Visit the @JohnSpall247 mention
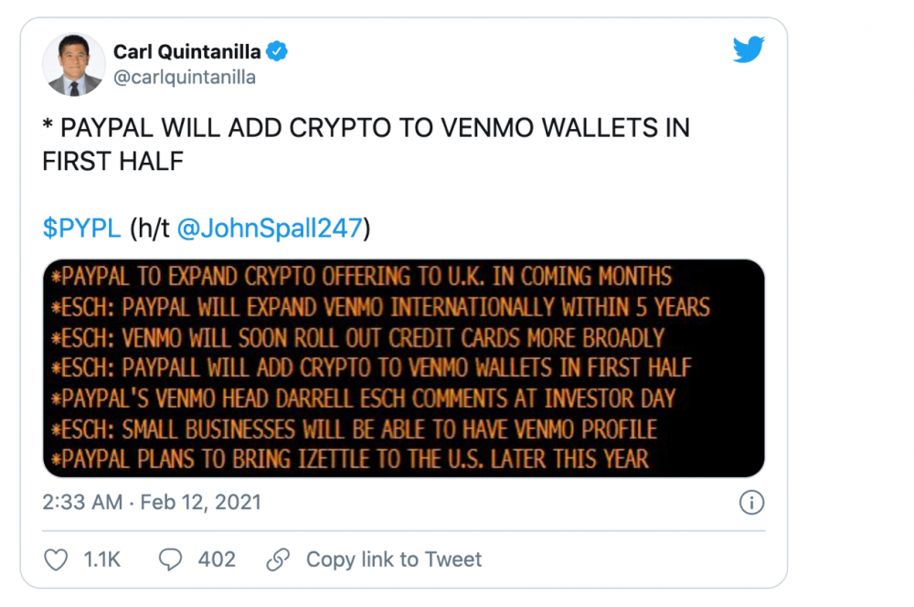 tap(270, 229)
